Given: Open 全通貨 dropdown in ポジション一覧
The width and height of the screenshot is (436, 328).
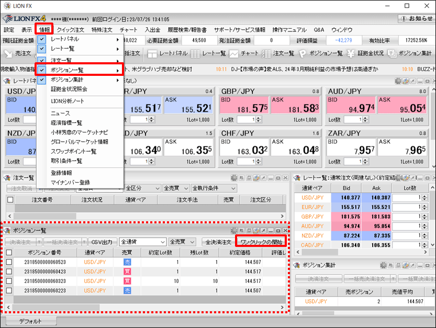Looking at the screenshot, I should point(143,242).
